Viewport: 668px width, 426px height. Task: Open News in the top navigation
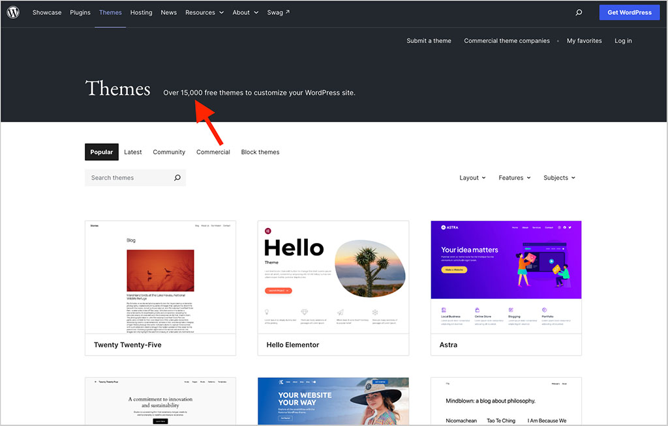coord(169,12)
